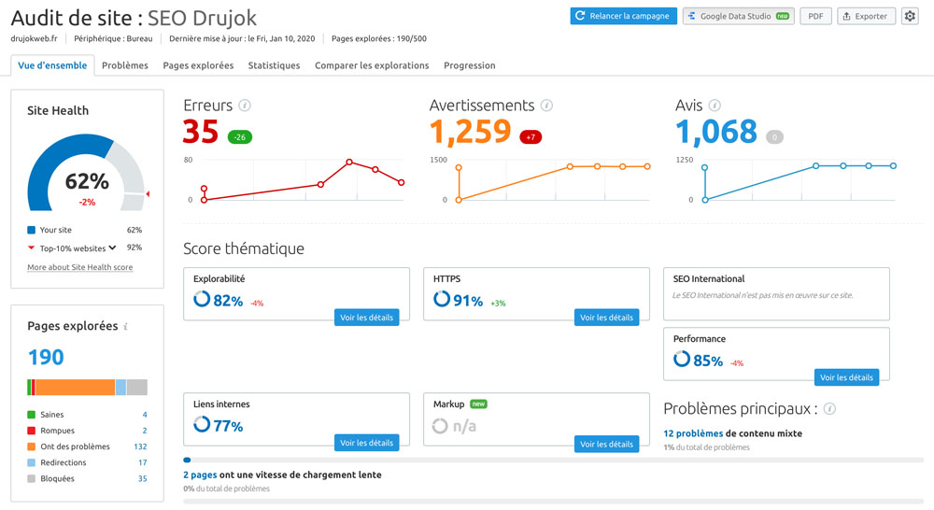Screen dimensions: 934x510
Task: Click the green Saines legend swatch
Action: coord(32,415)
